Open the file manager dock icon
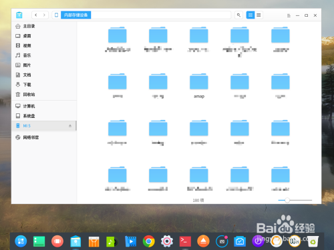Viewport: 334px width, 250px height. click(x=75, y=241)
